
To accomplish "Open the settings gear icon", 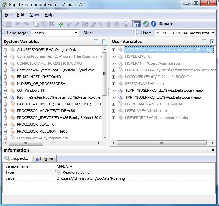I will (126, 24).
